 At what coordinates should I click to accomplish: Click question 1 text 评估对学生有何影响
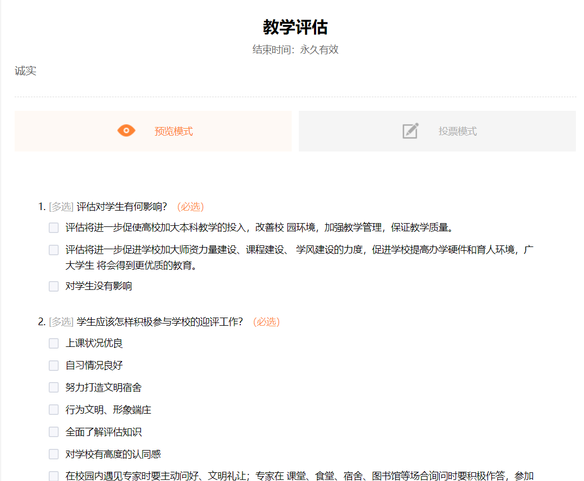tap(121, 207)
